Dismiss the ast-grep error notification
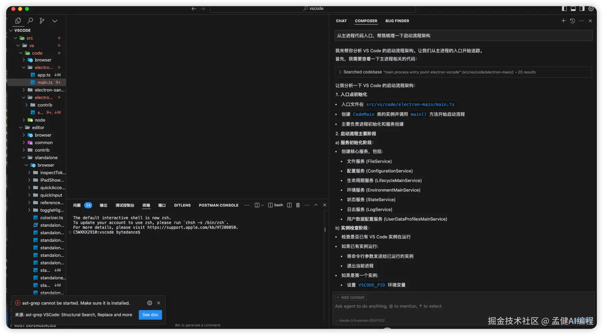Image resolution: width=603 pixels, height=335 pixels. point(159,303)
